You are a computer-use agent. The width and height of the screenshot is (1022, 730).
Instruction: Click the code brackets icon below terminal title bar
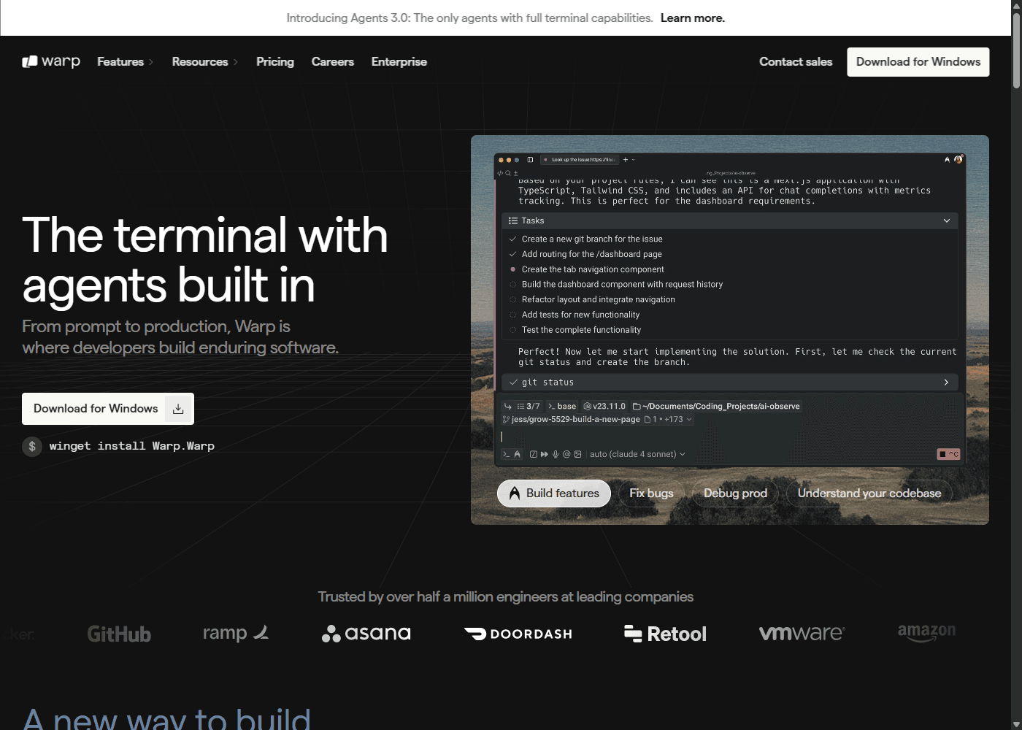[x=500, y=173]
